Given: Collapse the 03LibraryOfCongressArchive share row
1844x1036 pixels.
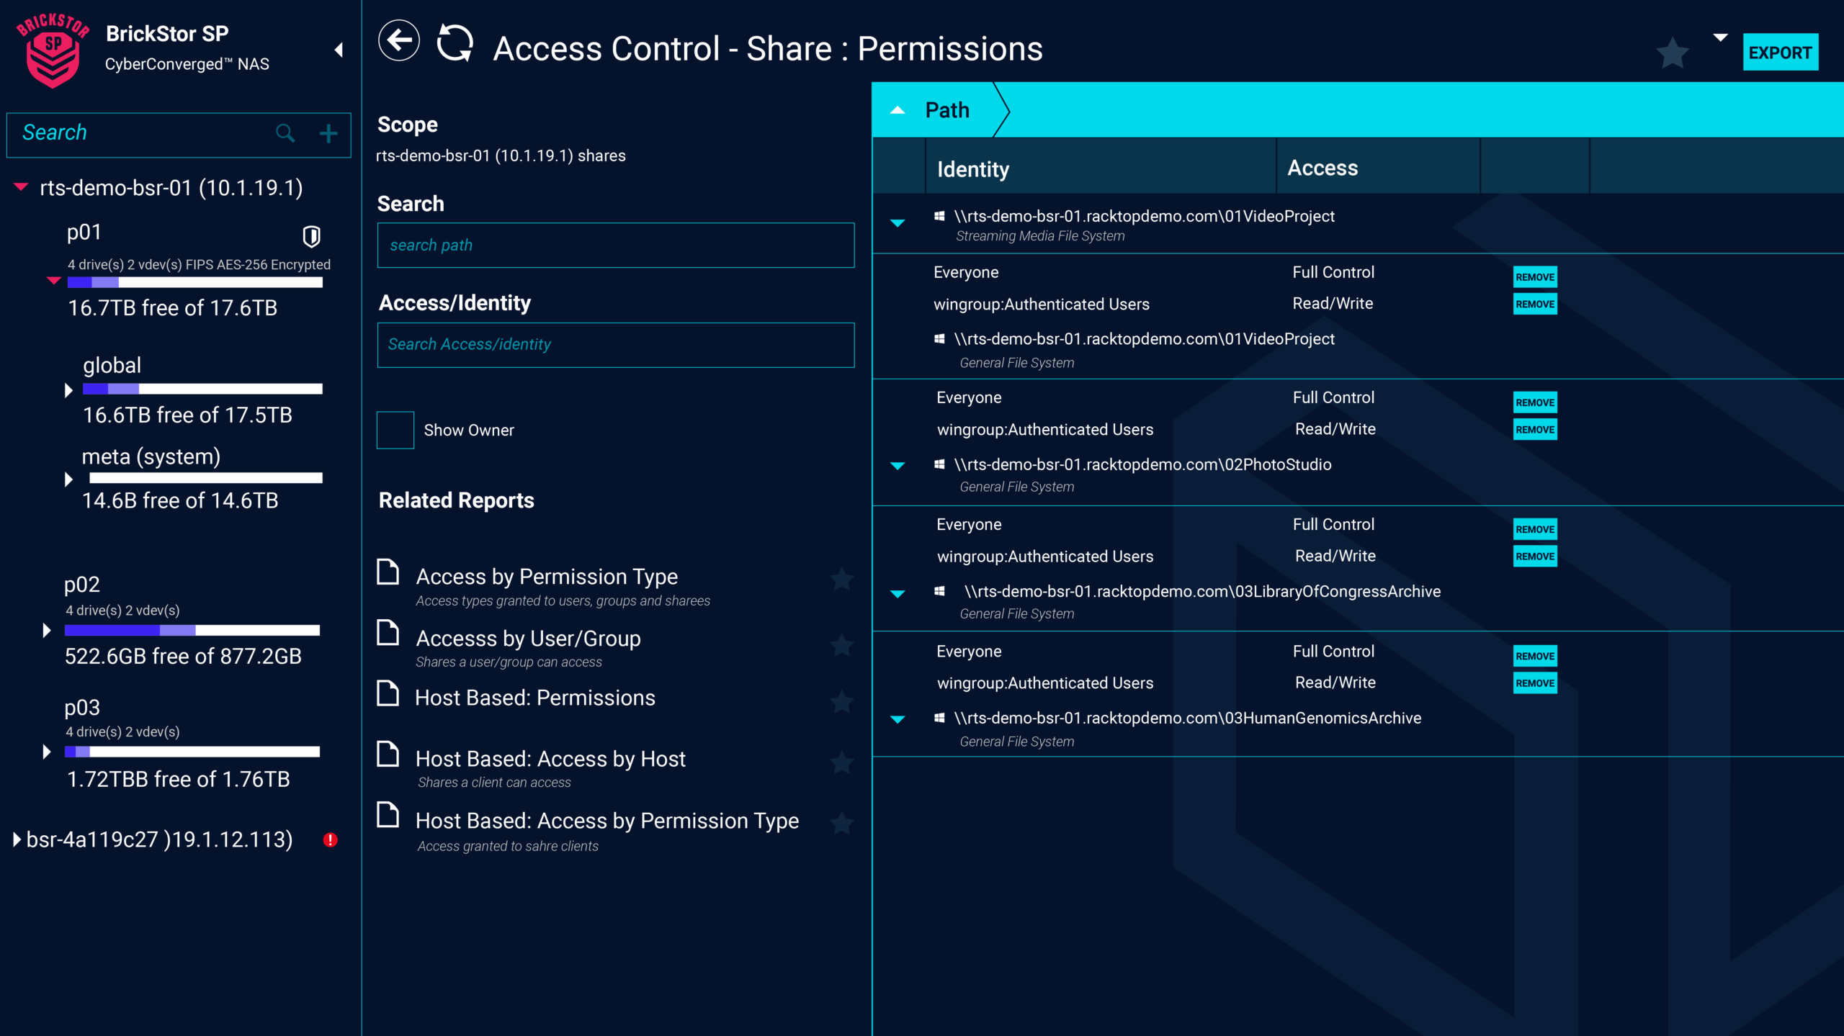Looking at the screenshot, I should 898,594.
